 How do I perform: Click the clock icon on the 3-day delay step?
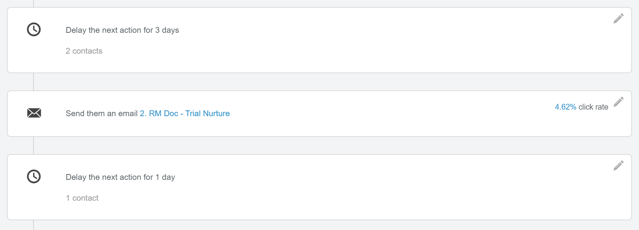pos(34,29)
